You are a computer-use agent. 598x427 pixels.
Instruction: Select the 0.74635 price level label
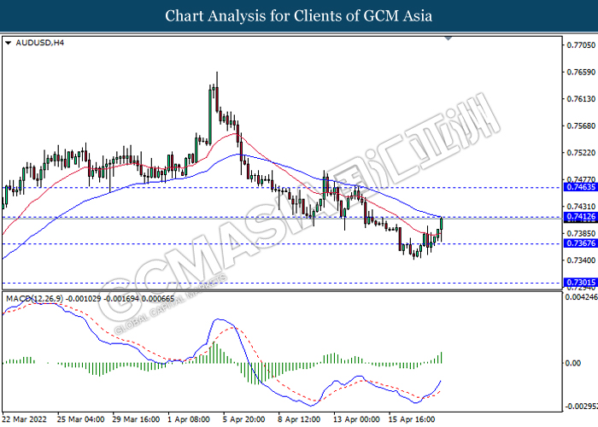(x=580, y=187)
